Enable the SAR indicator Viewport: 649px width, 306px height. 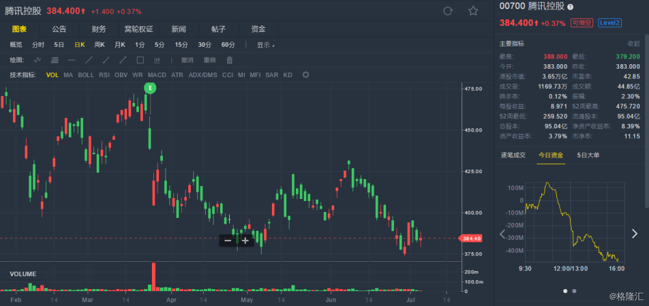[x=271, y=75]
